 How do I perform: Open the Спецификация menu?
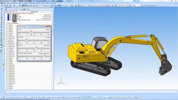coord(32,3)
